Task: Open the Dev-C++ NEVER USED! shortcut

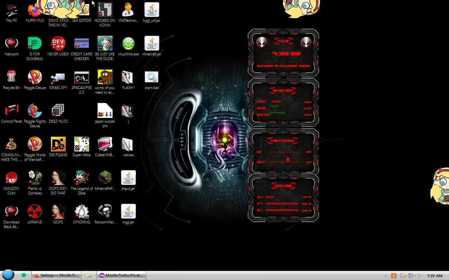Action: pyautogui.click(x=58, y=47)
